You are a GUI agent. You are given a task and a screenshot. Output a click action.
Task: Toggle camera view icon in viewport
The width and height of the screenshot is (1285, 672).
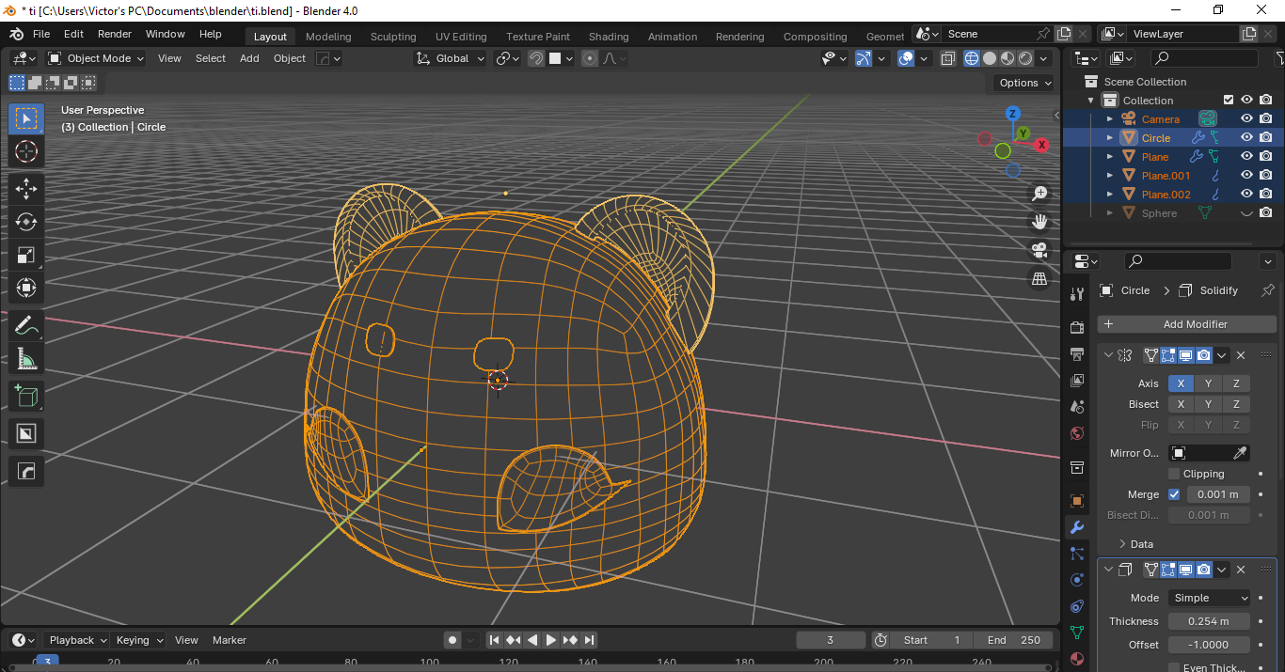point(1039,250)
